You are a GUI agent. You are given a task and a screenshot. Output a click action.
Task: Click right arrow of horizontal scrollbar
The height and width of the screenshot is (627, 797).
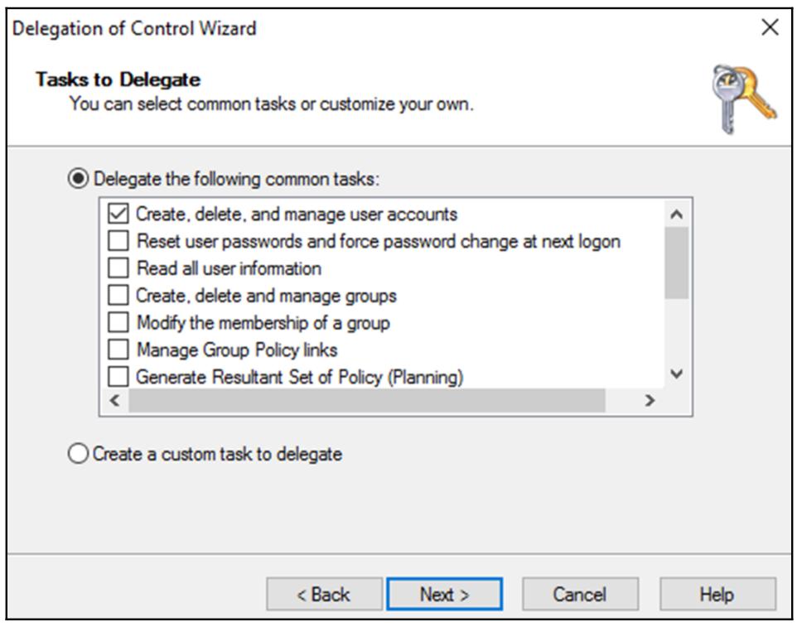650,401
